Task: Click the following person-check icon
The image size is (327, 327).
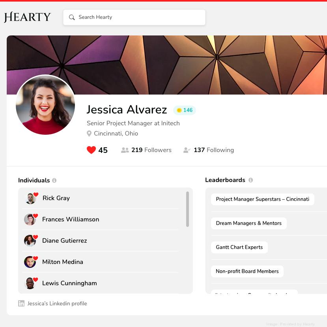Action: pos(187,150)
